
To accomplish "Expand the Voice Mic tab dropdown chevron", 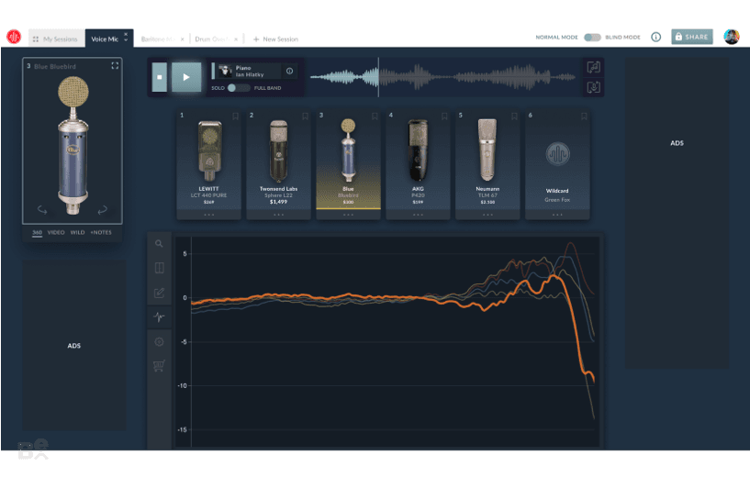I will (x=126, y=40).
